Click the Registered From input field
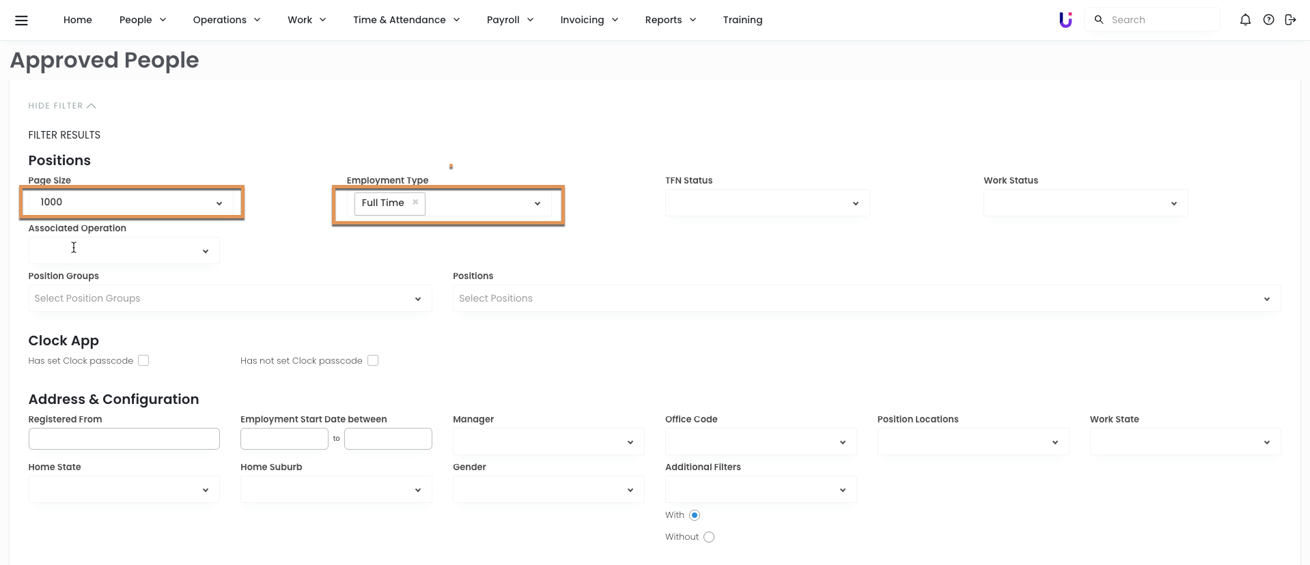Image resolution: width=1310 pixels, height=565 pixels. 124,439
